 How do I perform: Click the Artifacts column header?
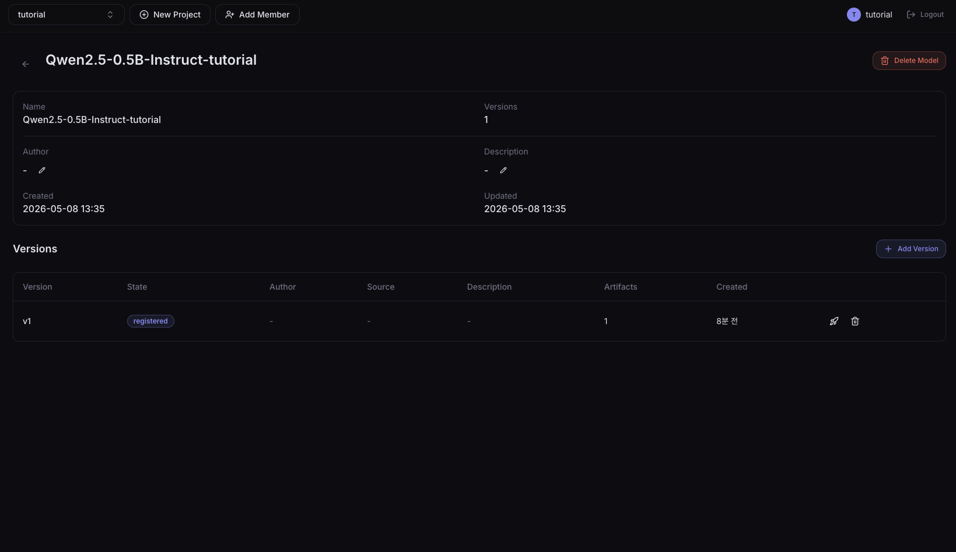point(621,287)
